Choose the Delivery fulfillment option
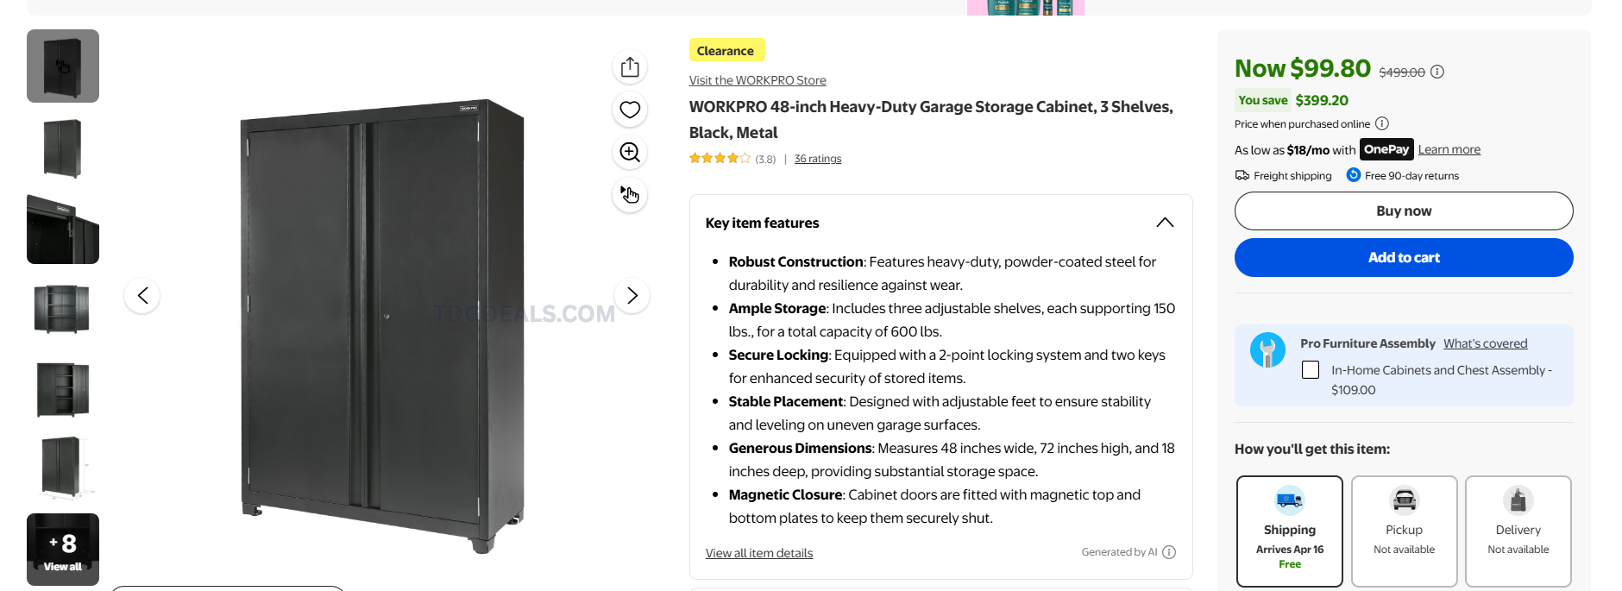 click(1518, 531)
